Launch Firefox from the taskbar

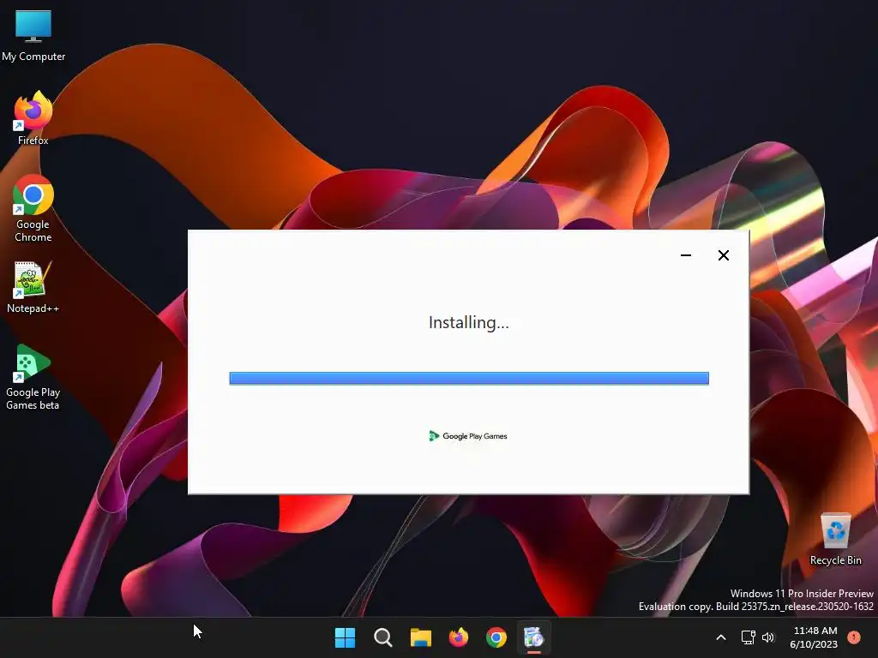click(x=459, y=637)
